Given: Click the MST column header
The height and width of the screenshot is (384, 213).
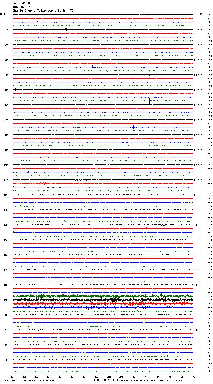Looking at the screenshot, I should pos(3,15).
